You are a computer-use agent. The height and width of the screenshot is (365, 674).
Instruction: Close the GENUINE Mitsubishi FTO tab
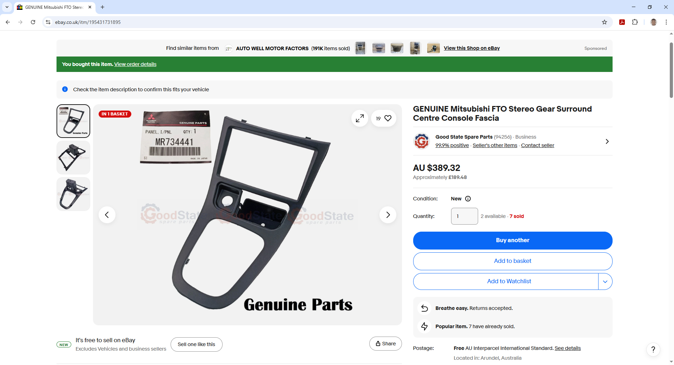90,7
